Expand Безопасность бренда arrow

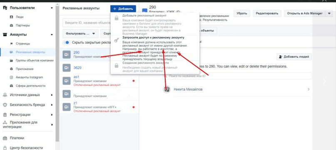pos(52,105)
